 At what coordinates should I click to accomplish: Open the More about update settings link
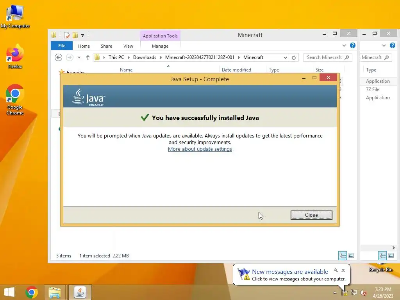(200, 149)
